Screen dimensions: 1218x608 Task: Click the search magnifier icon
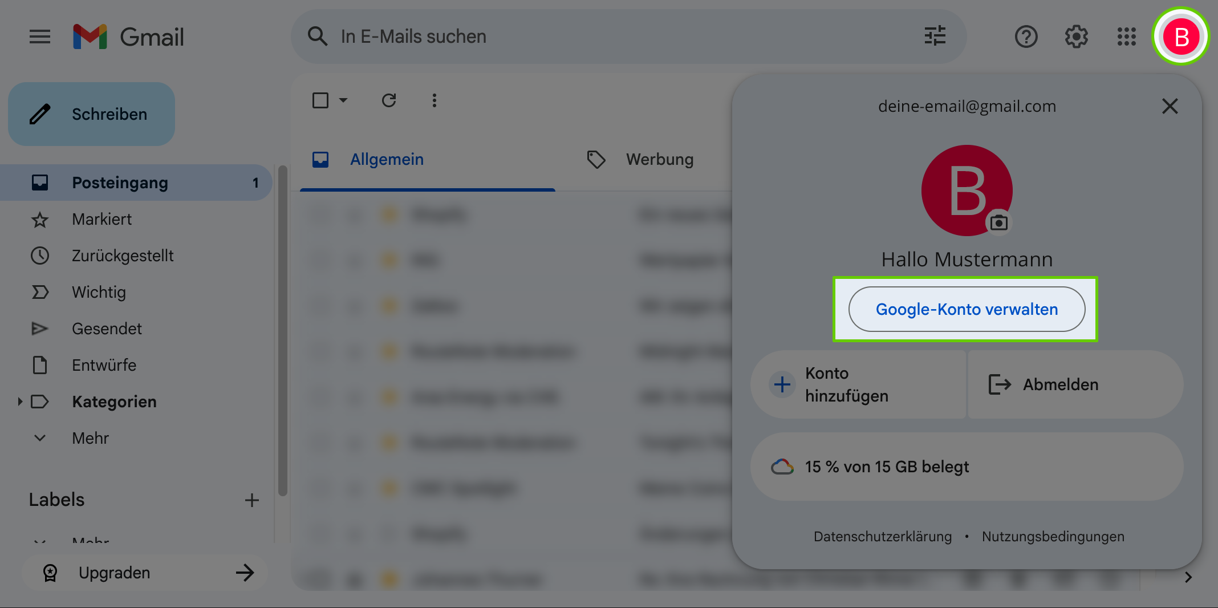pyautogui.click(x=318, y=37)
